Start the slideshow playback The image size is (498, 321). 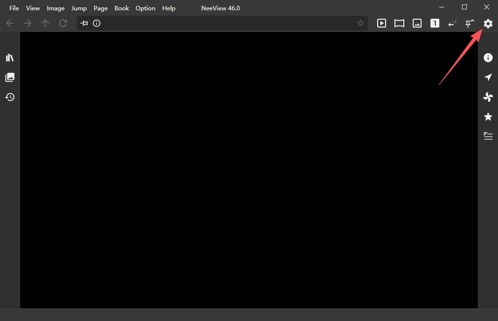pos(382,23)
